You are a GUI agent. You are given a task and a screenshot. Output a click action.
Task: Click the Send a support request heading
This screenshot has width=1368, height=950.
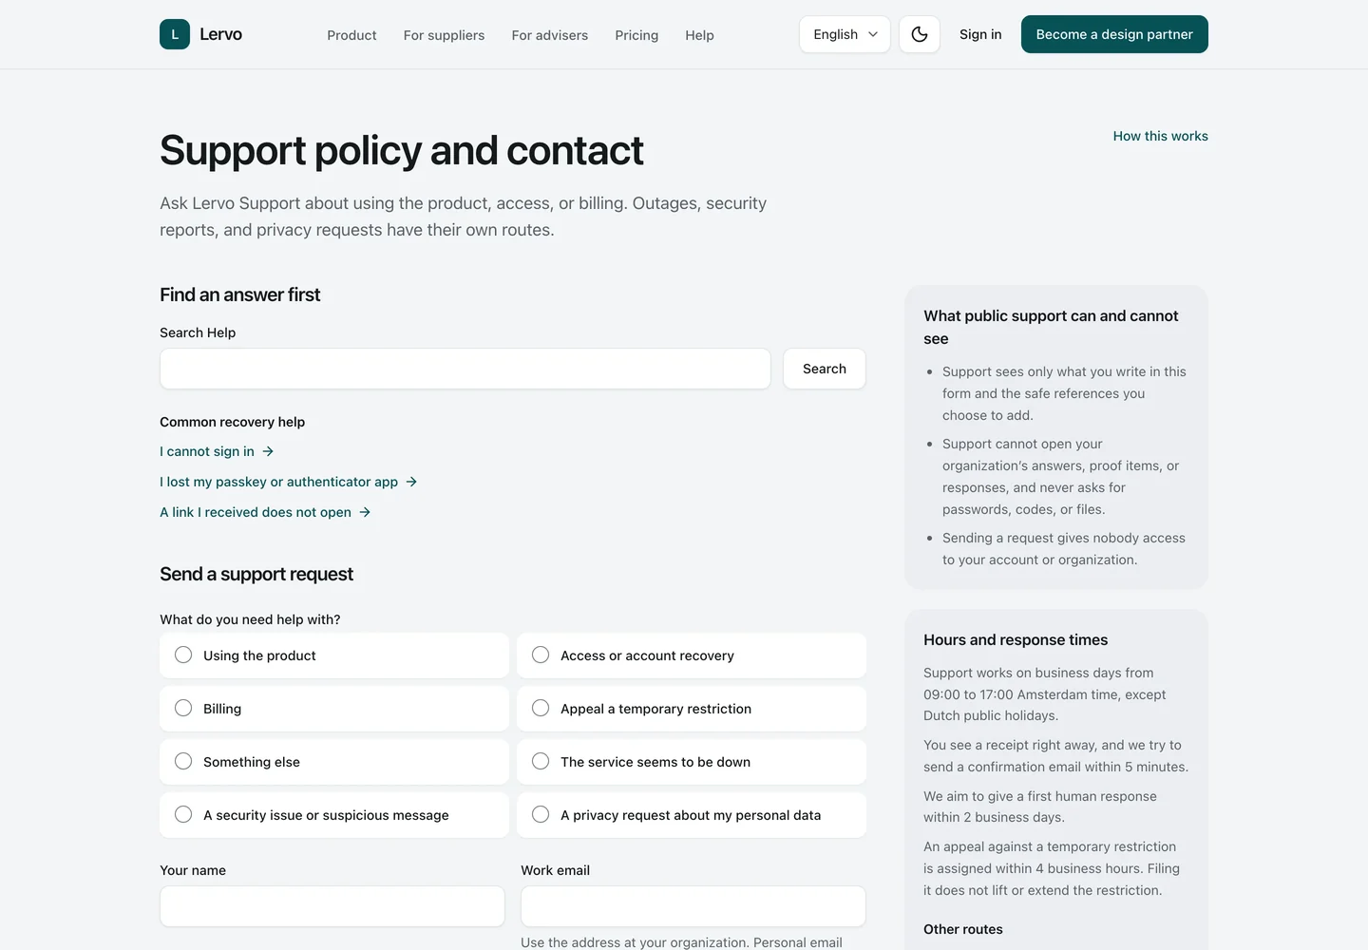[256, 574]
